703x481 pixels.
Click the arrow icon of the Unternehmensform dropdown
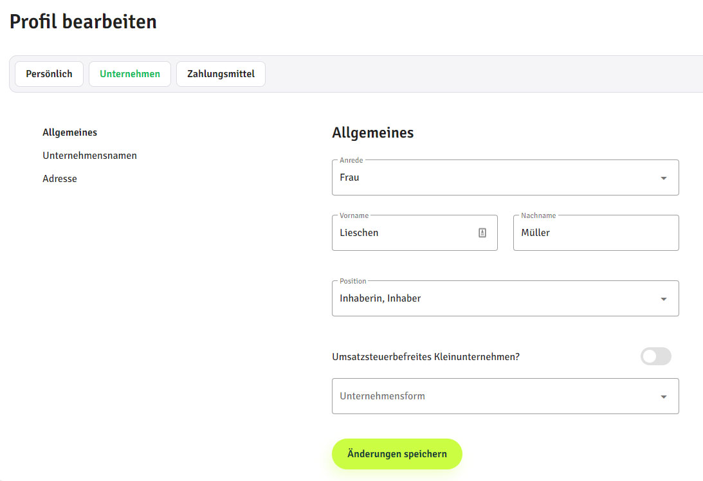click(x=663, y=397)
